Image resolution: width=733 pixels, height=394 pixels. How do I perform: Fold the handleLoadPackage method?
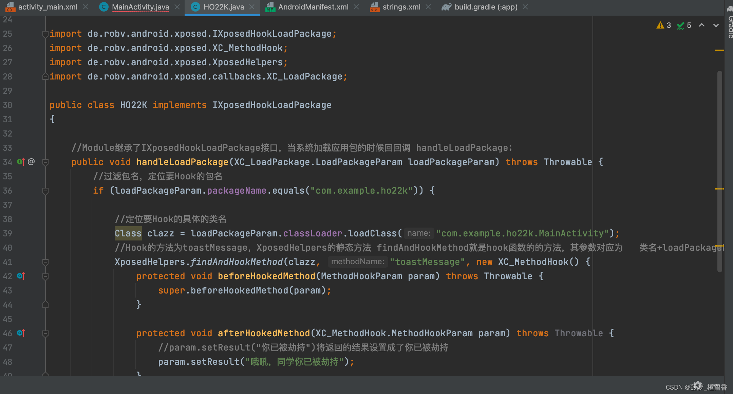[45, 162]
